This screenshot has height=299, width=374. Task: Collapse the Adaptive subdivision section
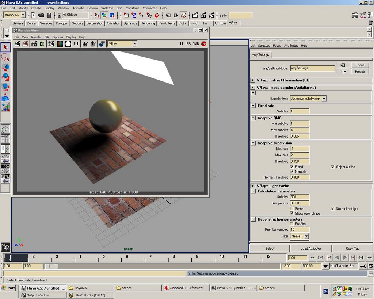[253, 143]
